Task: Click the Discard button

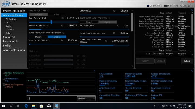Action: coord(161,61)
